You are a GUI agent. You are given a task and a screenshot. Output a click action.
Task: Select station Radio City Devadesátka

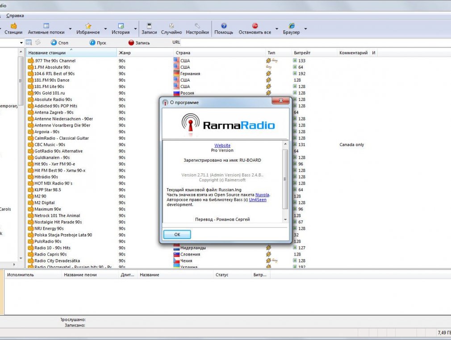[x=57, y=261]
